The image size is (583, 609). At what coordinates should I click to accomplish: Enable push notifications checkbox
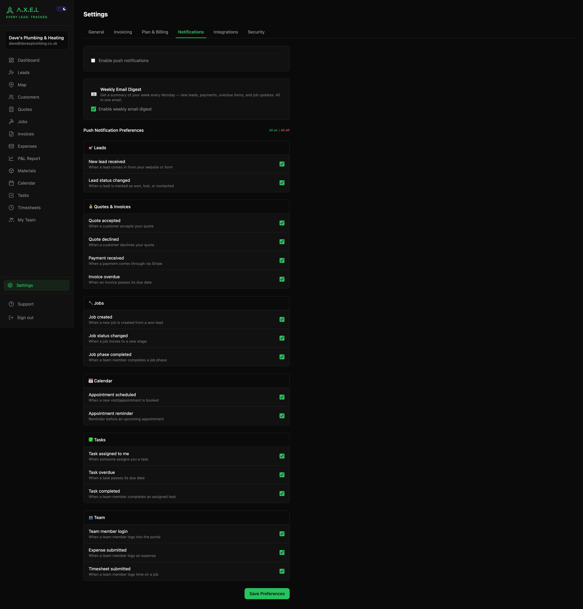[93, 60]
